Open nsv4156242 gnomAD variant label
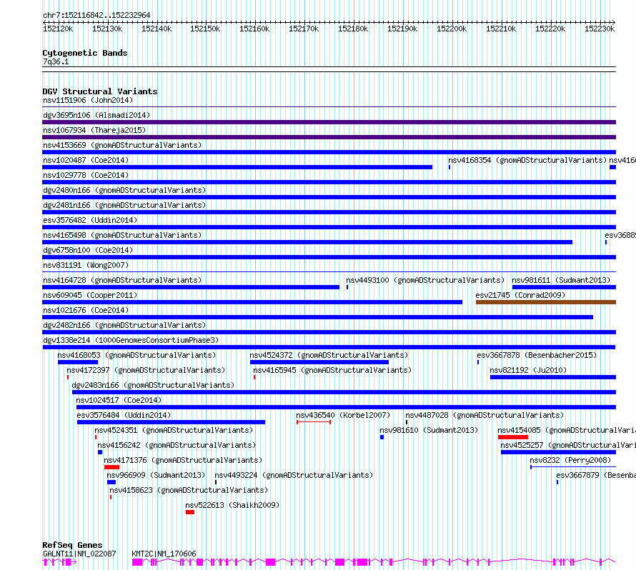This screenshot has height=570, width=636. pyautogui.click(x=177, y=445)
